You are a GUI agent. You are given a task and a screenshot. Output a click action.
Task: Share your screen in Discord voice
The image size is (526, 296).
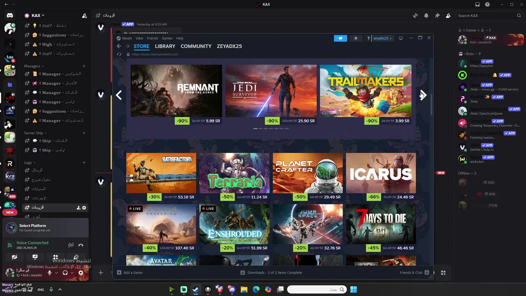[35, 257]
